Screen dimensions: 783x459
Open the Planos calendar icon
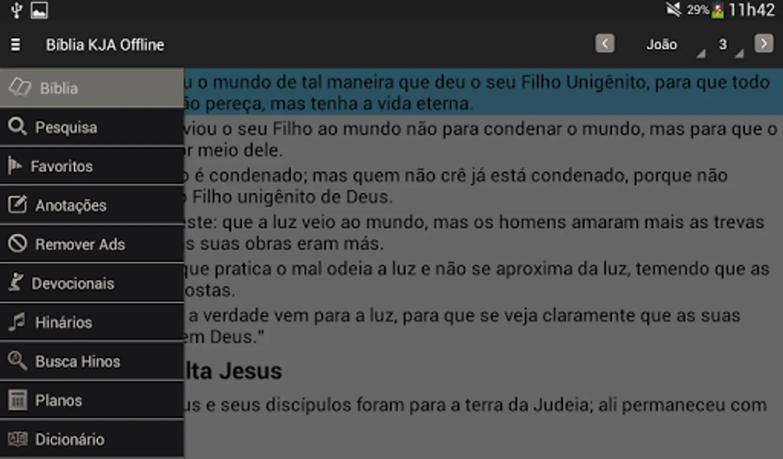click(x=17, y=400)
